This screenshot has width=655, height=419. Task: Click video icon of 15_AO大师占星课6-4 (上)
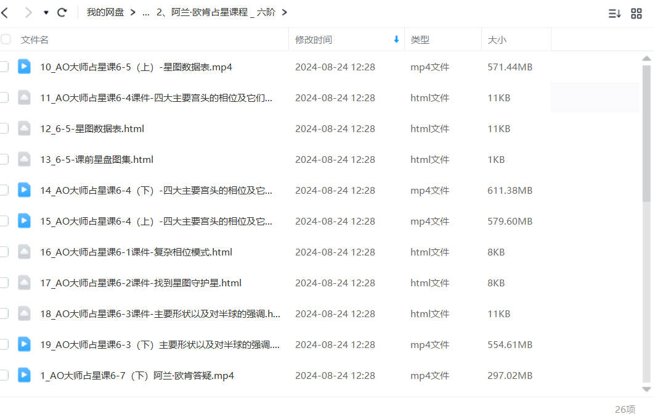[24, 221]
